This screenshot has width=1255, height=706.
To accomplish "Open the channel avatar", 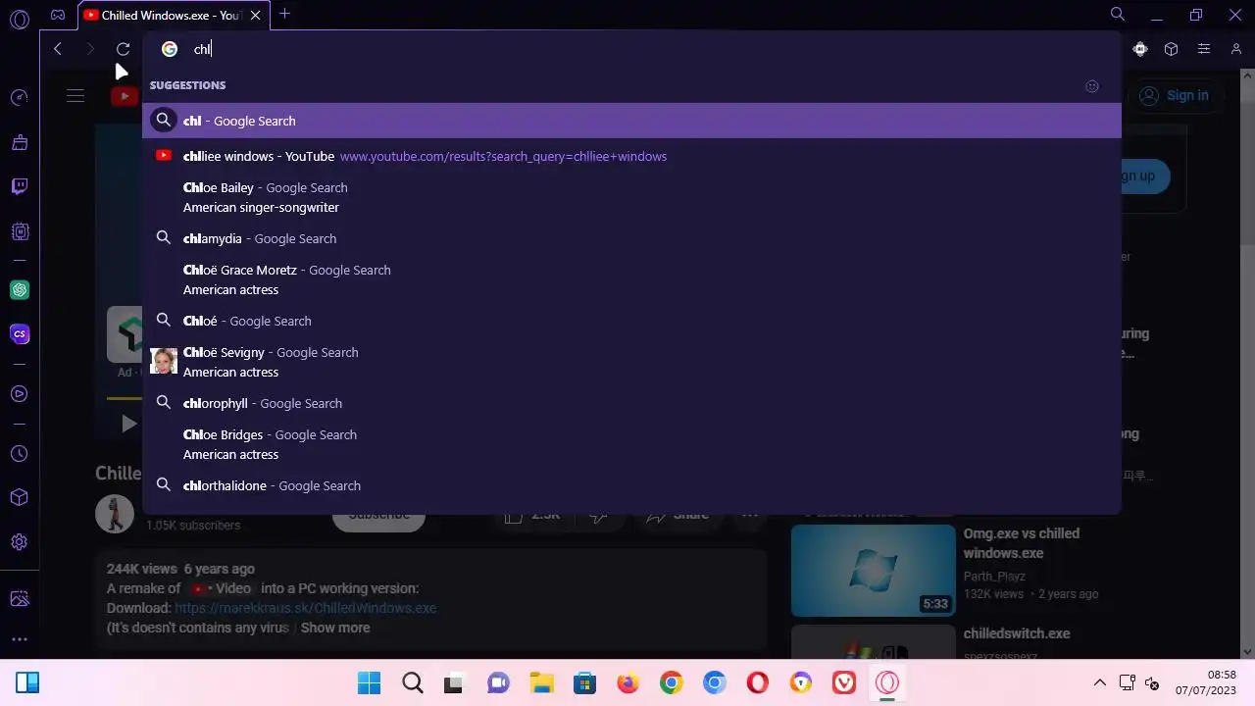I will point(115,515).
